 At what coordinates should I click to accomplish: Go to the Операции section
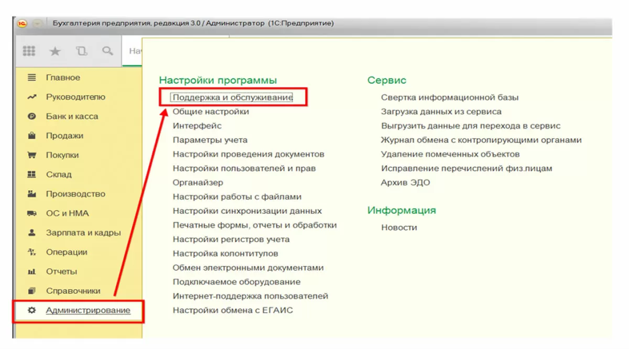pos(67,252)
